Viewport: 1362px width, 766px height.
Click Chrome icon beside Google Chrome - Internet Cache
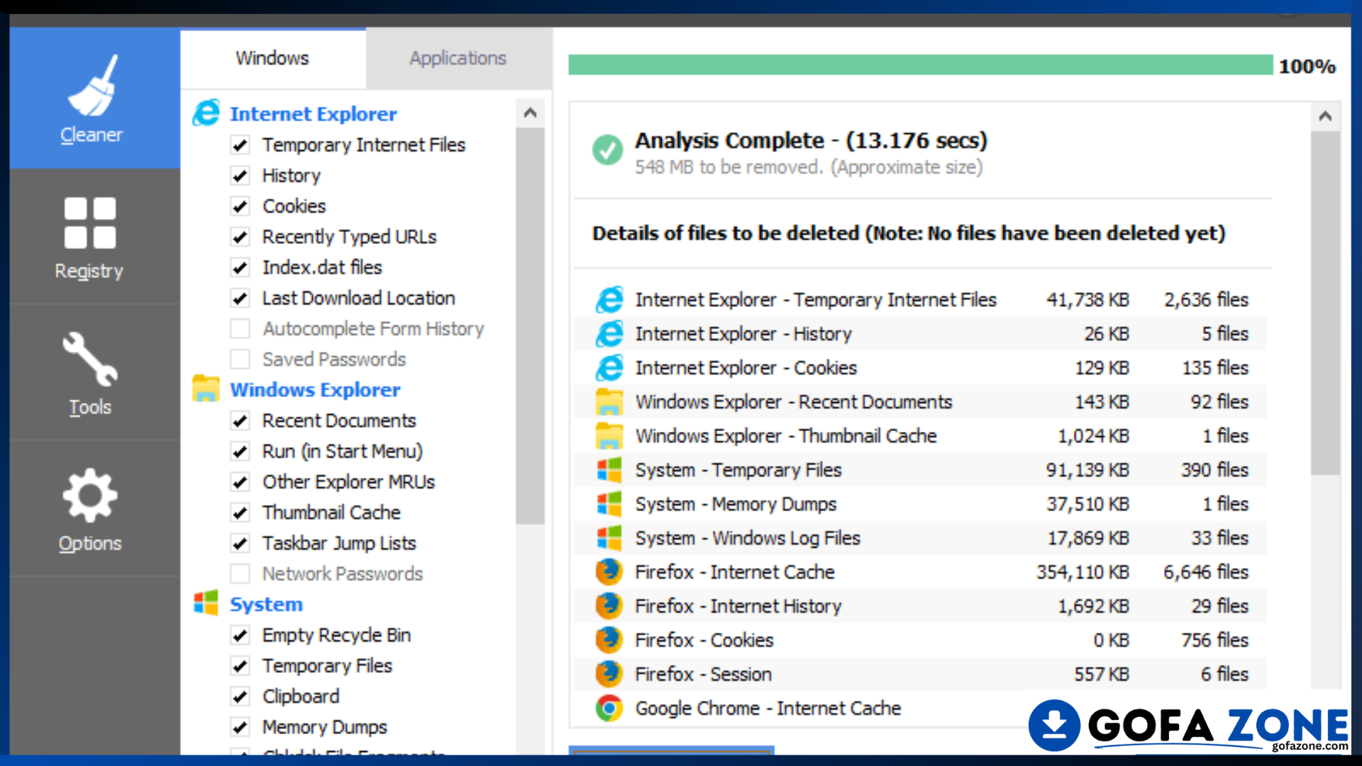point(609,708)
